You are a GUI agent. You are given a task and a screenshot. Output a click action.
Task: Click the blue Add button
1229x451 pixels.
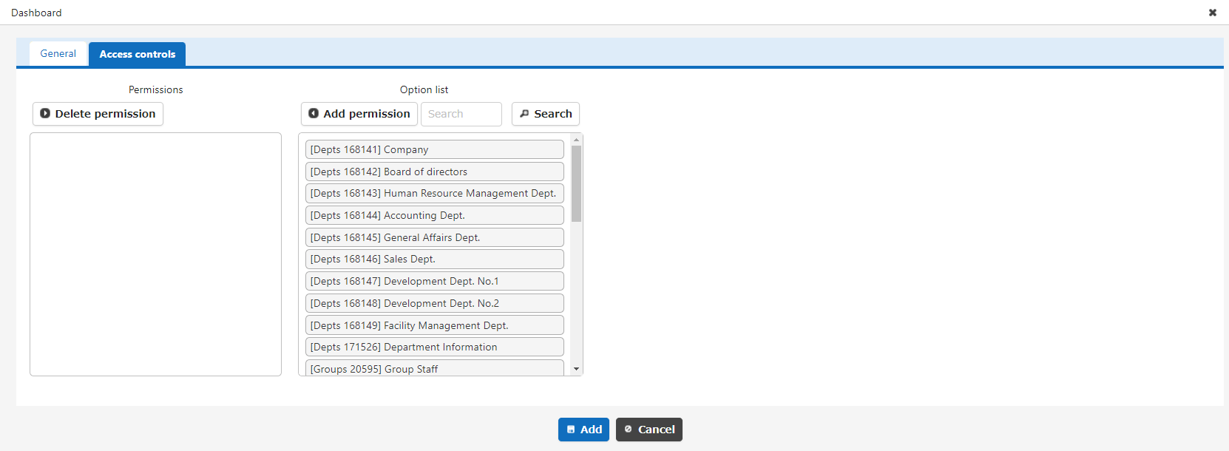(583, 430)
